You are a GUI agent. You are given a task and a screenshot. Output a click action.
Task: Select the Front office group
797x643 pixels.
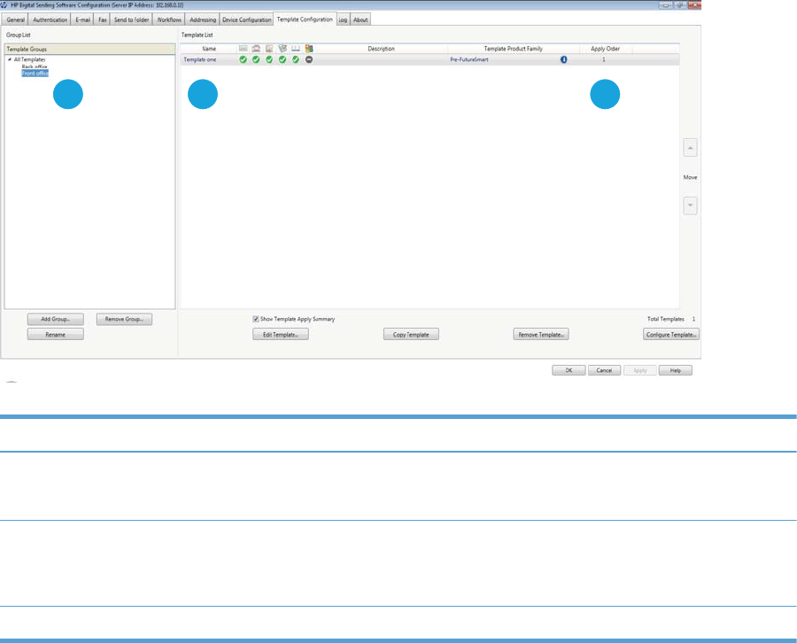pos(35,74)
